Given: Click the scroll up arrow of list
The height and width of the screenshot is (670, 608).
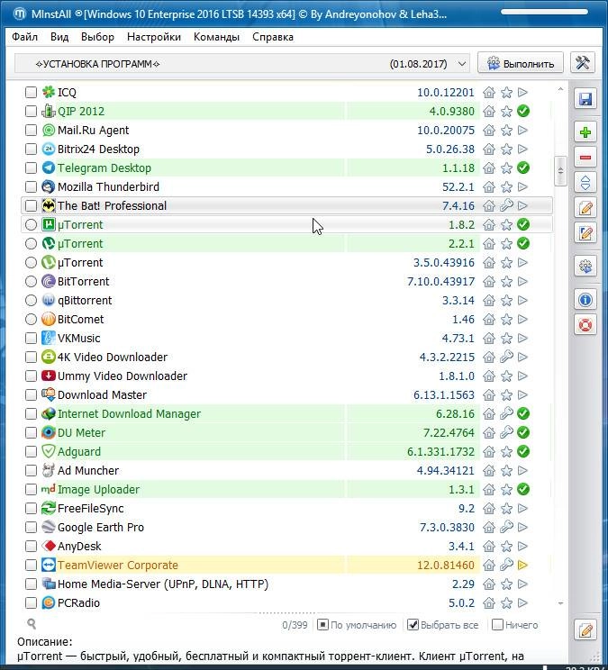Looking at the screenshot, I should (x=560, y=89).
